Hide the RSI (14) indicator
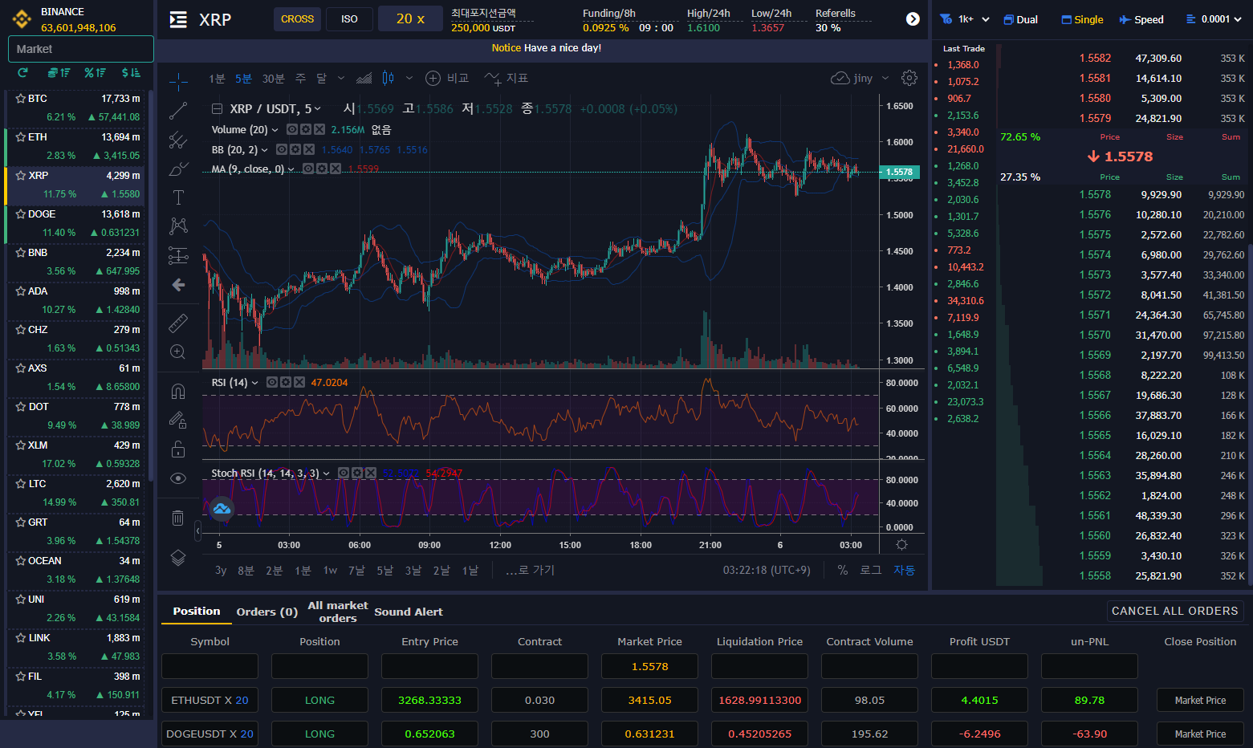This screenshot has width=1253, height=748. coord(272,383)
